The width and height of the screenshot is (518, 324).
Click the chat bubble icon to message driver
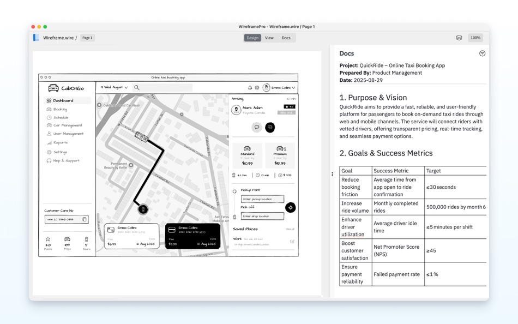pyautogui.click(x=257, y=128)
